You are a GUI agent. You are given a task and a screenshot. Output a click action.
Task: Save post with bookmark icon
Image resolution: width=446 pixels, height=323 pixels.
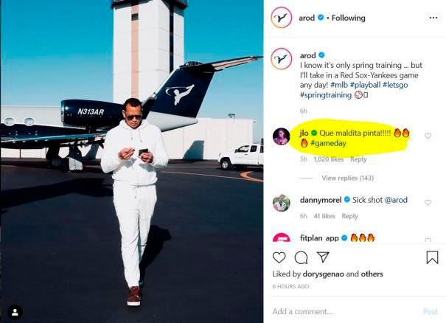click(x=432, y=257)
